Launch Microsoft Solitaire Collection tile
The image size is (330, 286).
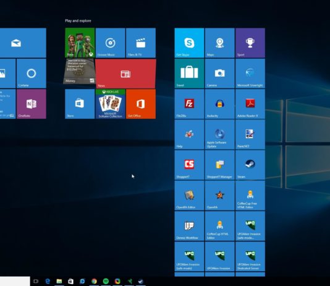tap(110, 104)
